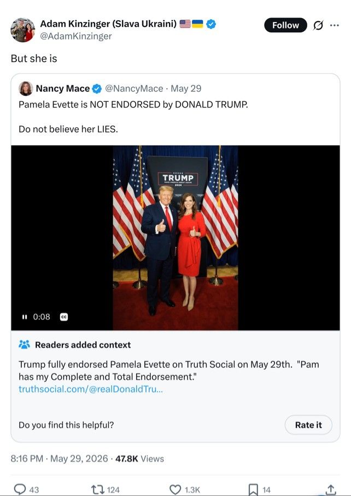Open Adam Kinzinger's profile picture
351x496 pixels.
click(x=22, y=30)
